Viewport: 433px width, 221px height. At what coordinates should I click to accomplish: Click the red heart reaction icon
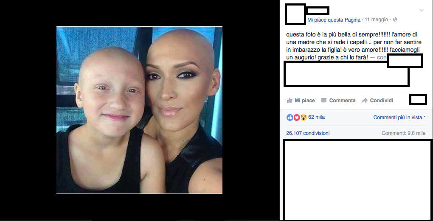[x=297, y=117]
